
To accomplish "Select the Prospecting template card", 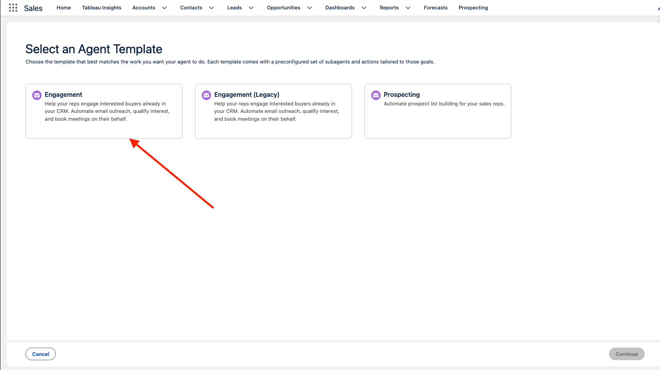I will point(438,111).
